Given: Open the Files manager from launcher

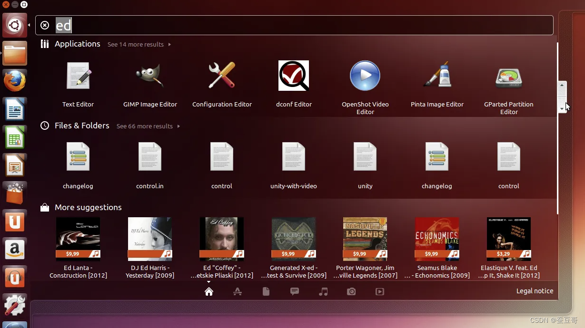Looking at the screenshot, I should 15,53.
